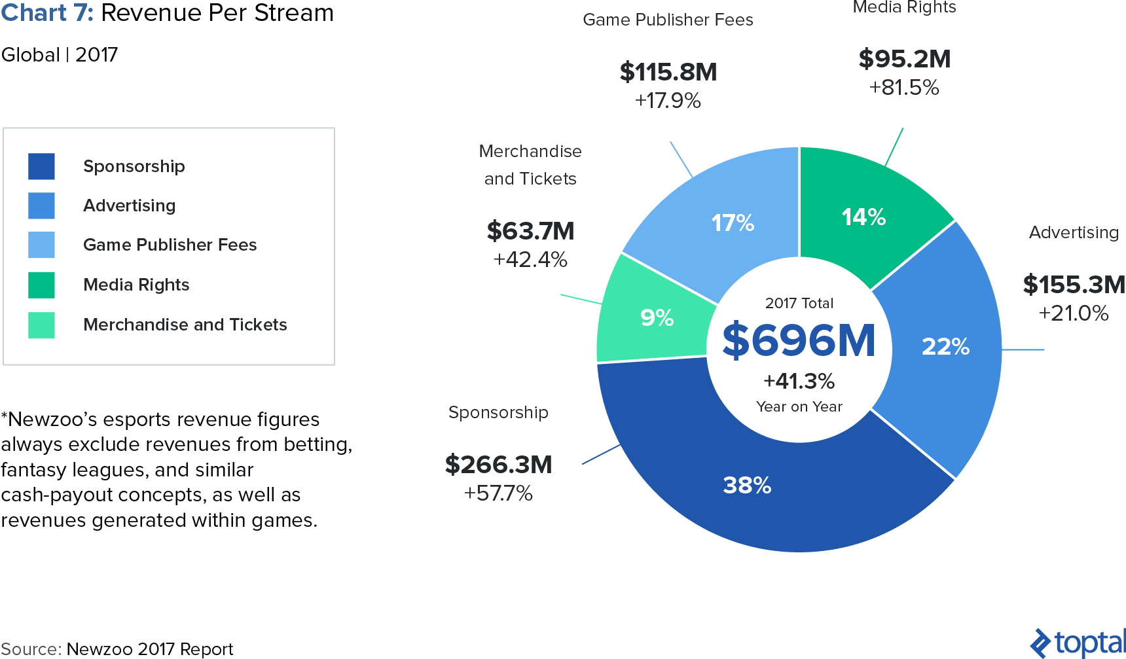Click the Media Rights legend color swatch

pos(41,285)
